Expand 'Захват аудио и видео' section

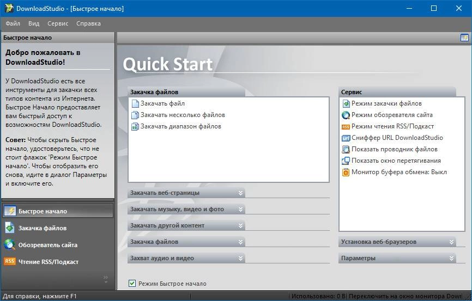[x=186, y=258]
